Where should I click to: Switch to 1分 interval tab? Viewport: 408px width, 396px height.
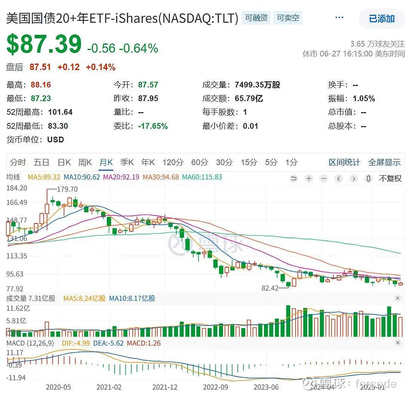[291, 162]
